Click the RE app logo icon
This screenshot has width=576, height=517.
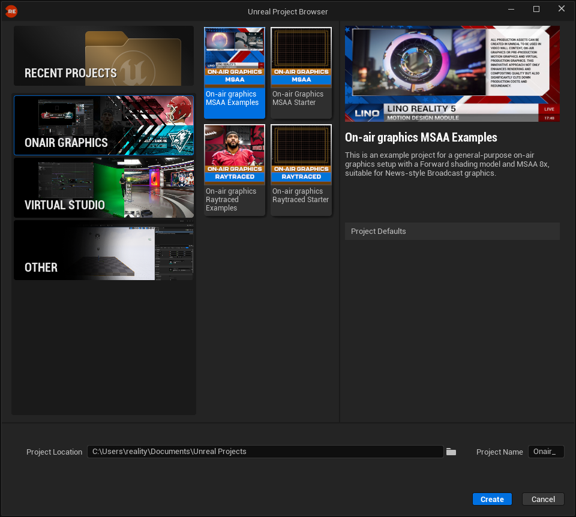point(11,11)
